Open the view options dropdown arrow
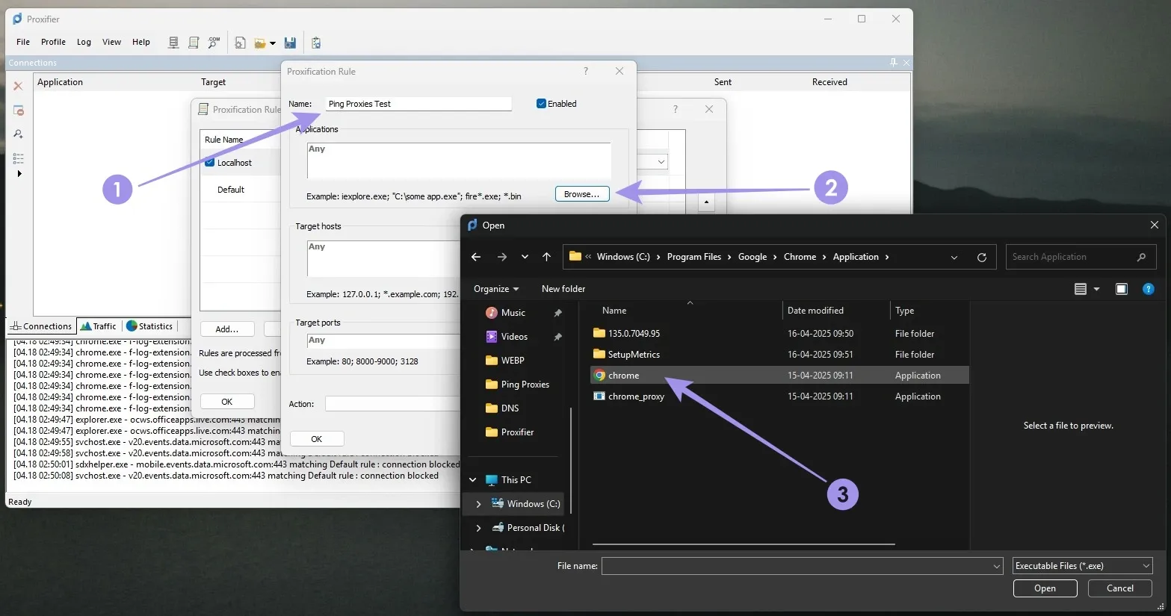The height and width of the screenshot is (616, 1171). [x=1096, y=289]
